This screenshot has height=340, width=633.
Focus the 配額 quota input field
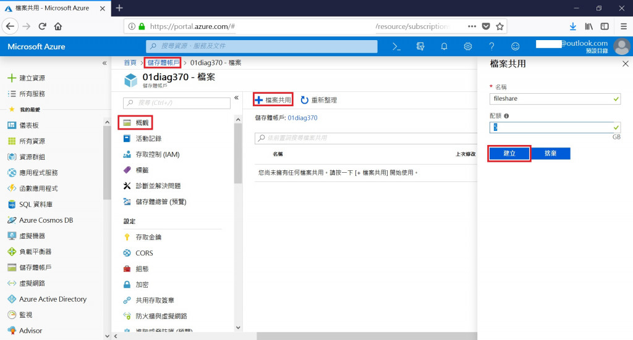pyautogui.click(x=554, y=127)
